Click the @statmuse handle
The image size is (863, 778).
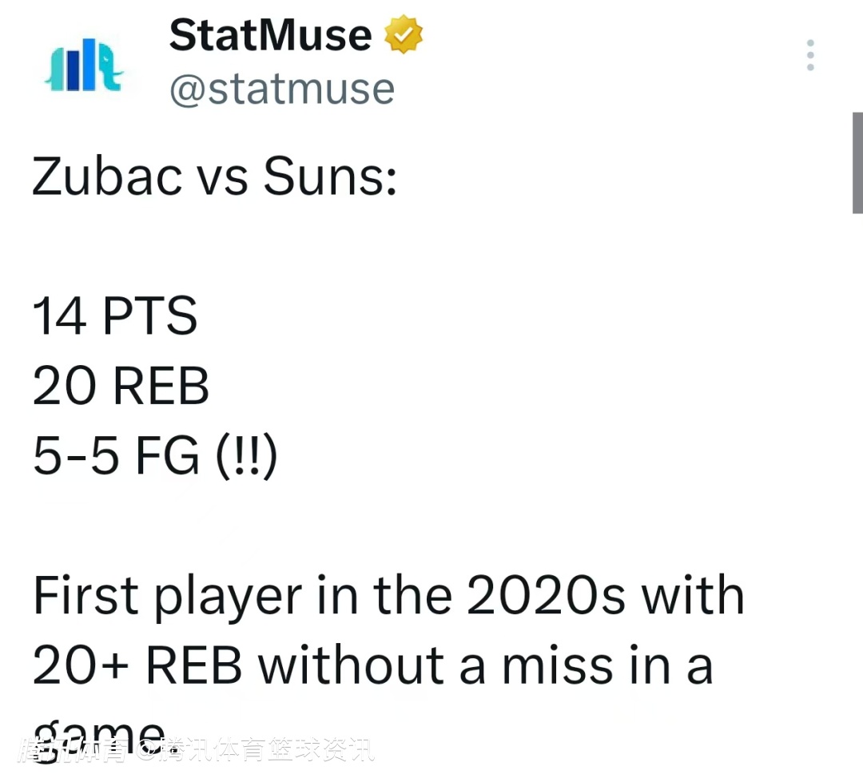click(281, 89)
